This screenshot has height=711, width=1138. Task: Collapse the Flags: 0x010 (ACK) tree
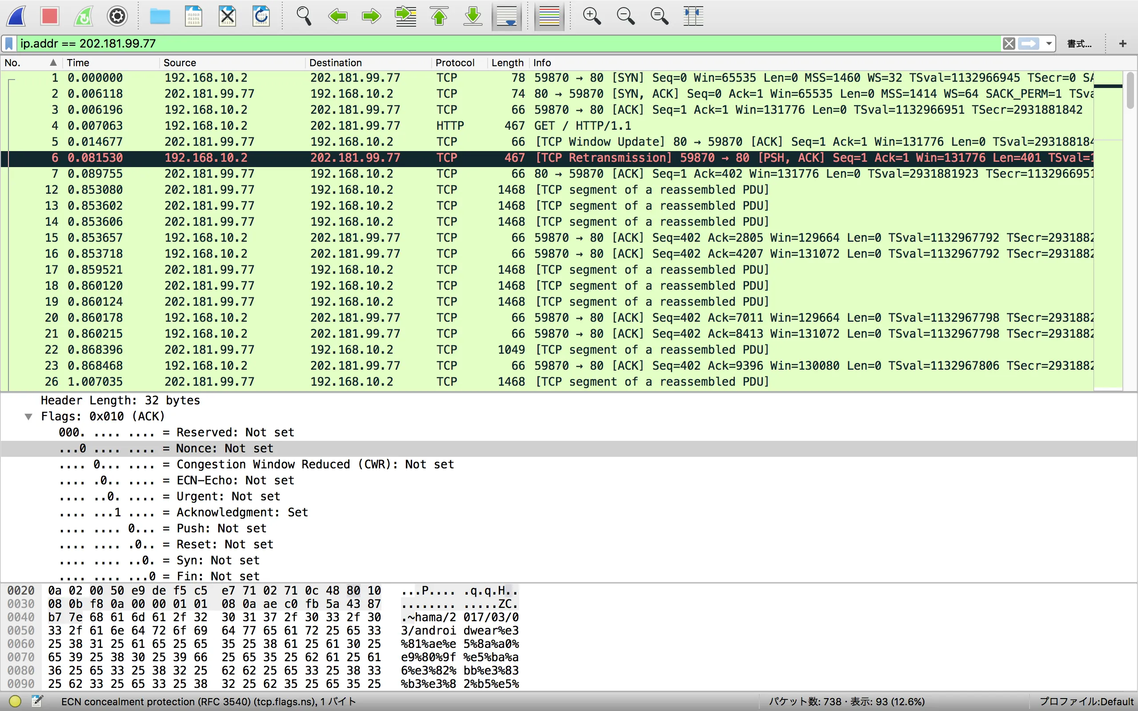[x=29, y=417]
